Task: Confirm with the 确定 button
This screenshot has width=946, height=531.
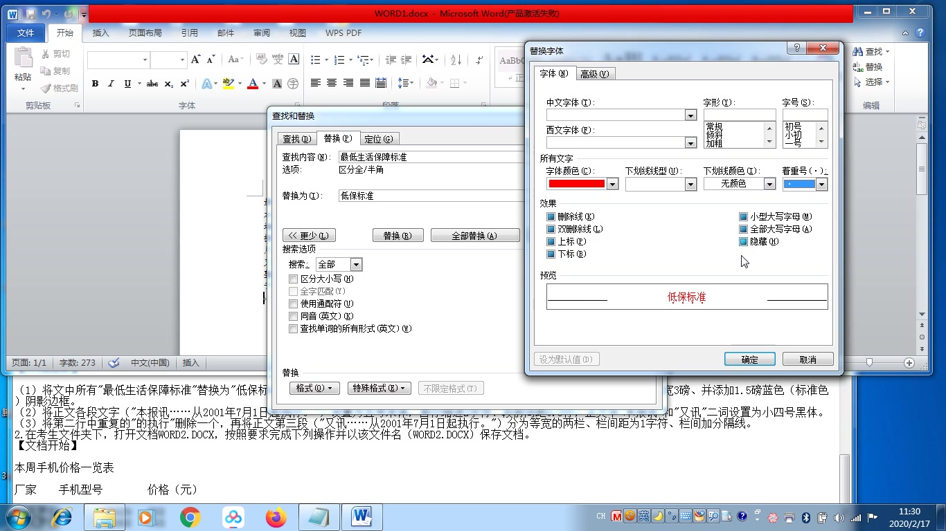Action: pos(749,359)
